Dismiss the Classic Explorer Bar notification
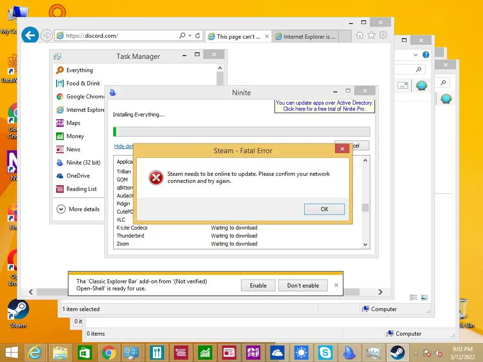The width and height of the screenshot is (483, 362). pyautogui.click(x=336, y=285)
